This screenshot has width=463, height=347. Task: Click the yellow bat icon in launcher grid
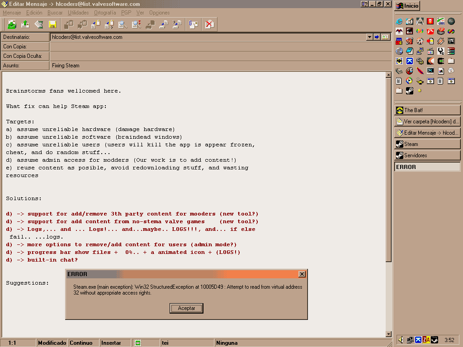399,61
